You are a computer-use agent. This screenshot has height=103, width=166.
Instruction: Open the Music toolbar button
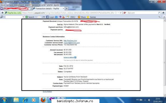tap(82, 17)
